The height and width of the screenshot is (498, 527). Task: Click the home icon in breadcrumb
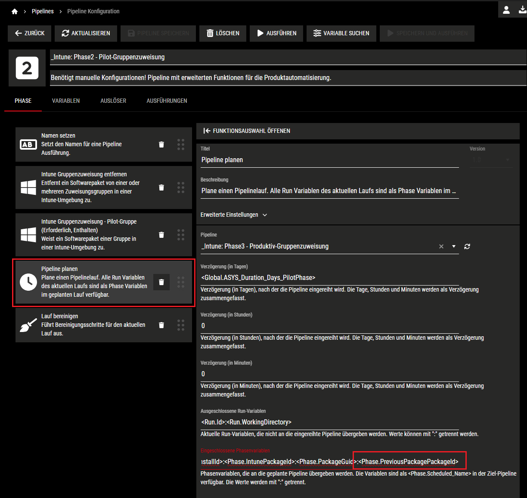15,12
